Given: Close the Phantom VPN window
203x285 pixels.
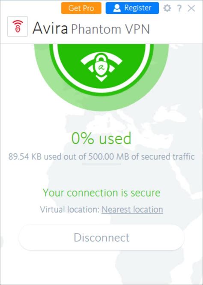Looking at the screenshot, I should click(x=191, y=9).
